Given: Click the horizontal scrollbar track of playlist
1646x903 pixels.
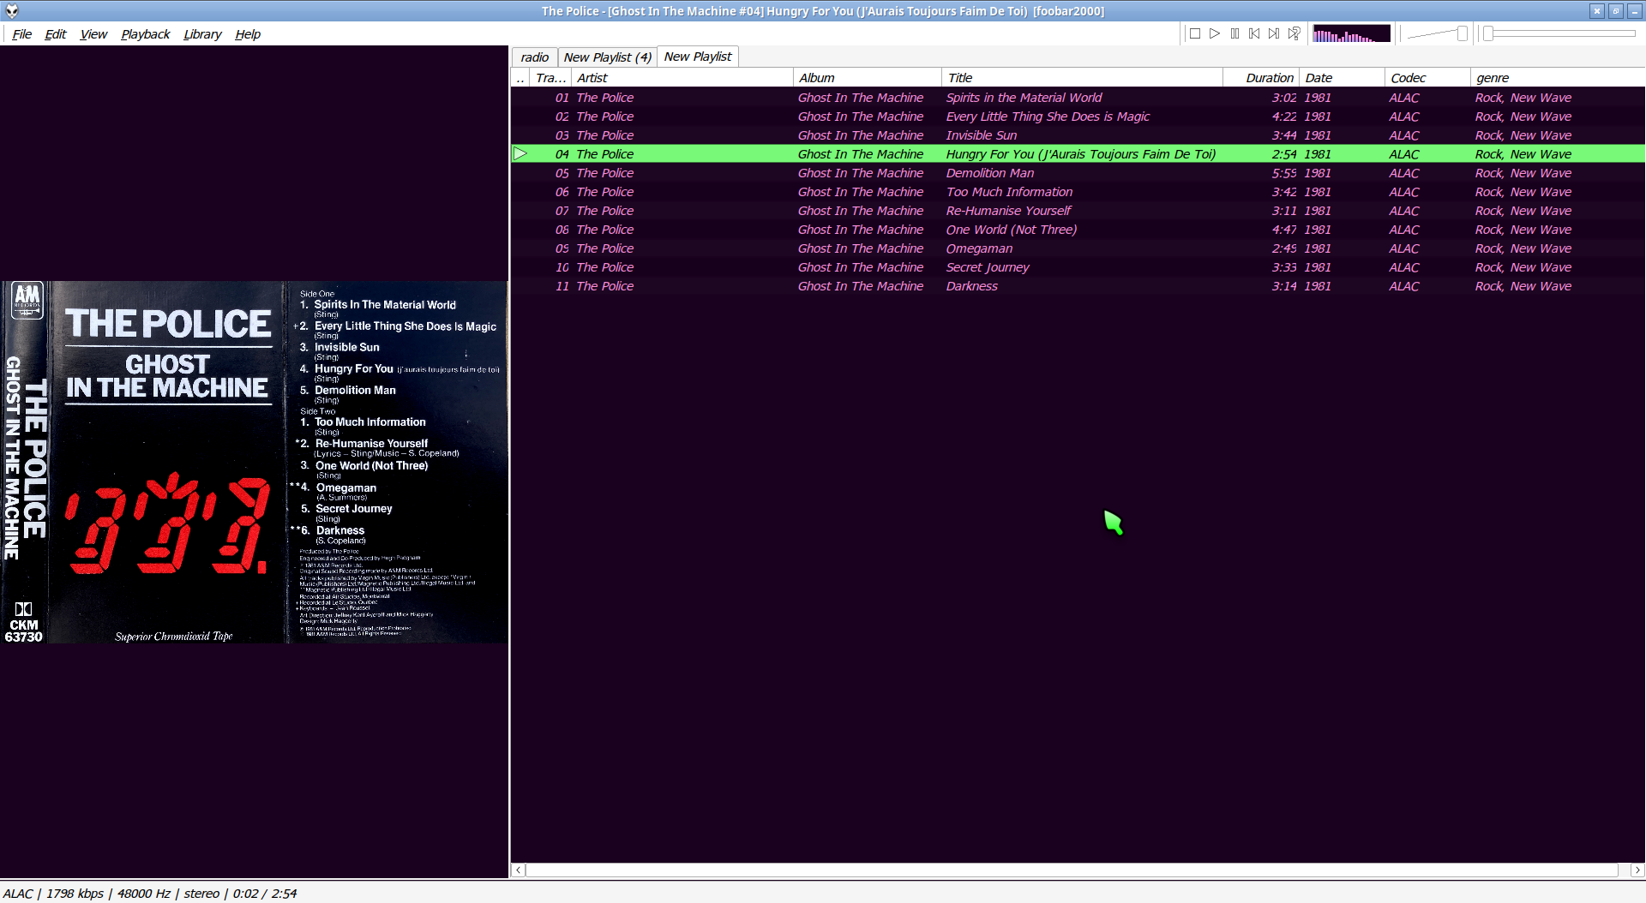Looking at the screenshot, I should point(1072,870).
